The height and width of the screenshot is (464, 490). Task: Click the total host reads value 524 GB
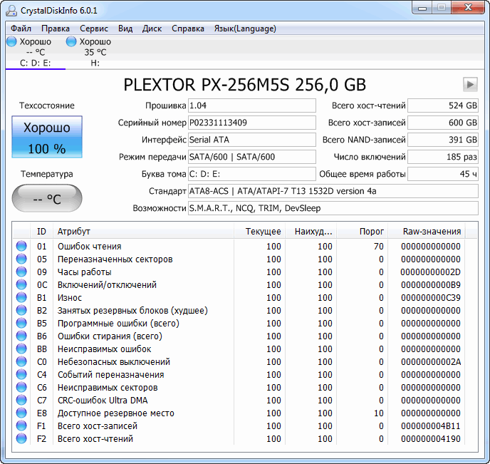(x=443, y=105)
